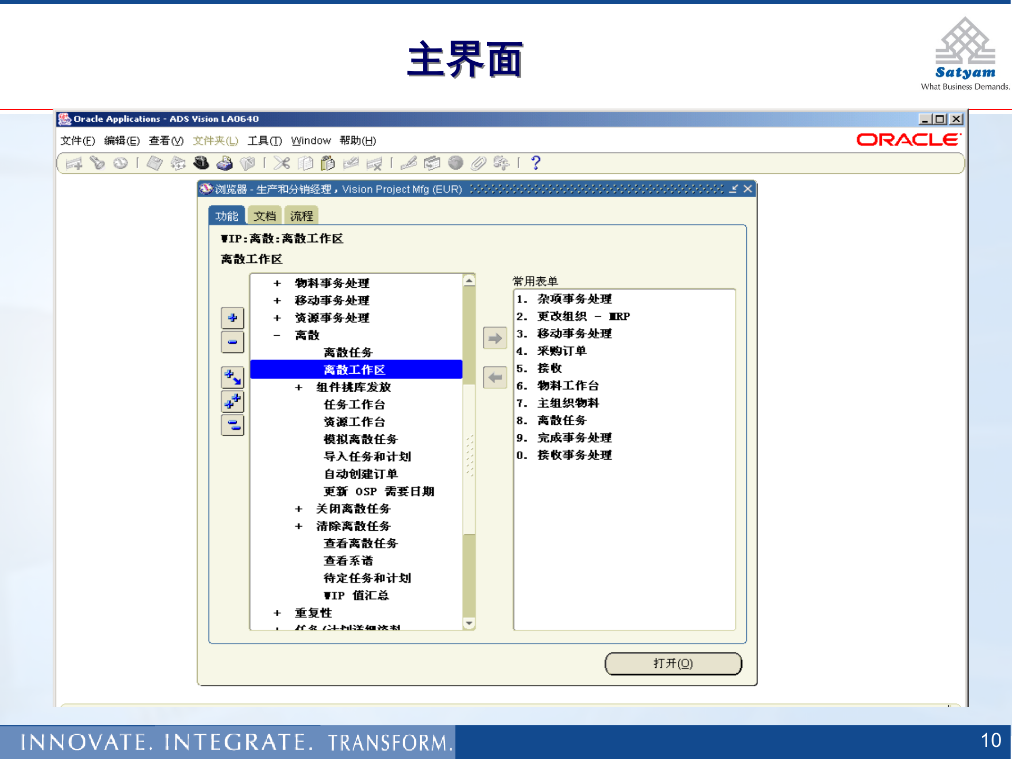Click the Help (?) icon in the toolbar
This screenshot has height=759, width=1012.
536,163
